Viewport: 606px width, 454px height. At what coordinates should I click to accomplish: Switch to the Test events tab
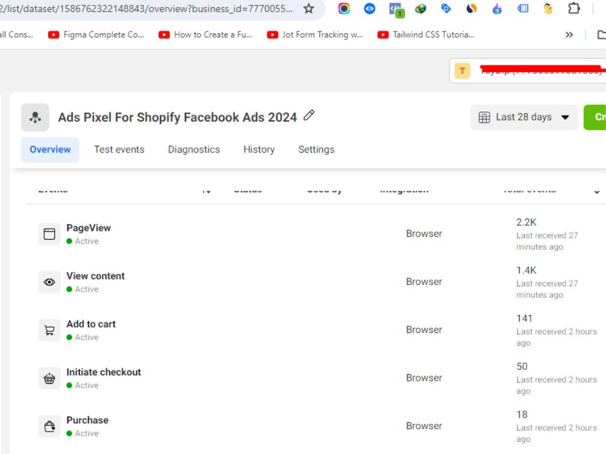pos(119,150)
